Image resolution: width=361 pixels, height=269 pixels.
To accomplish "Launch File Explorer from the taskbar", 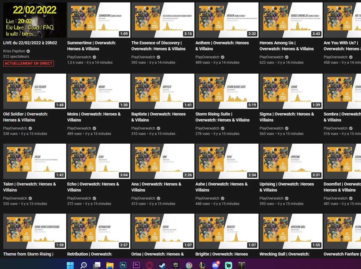I will [x=110, y=265].
